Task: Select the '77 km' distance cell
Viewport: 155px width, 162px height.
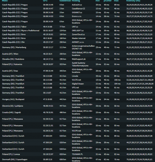Action: coord(63,27)
